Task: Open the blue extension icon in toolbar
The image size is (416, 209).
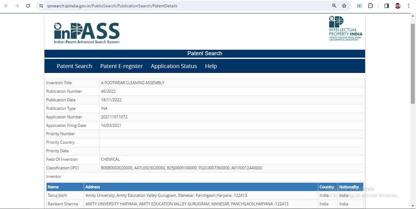Action: click(x=359, y=6)
